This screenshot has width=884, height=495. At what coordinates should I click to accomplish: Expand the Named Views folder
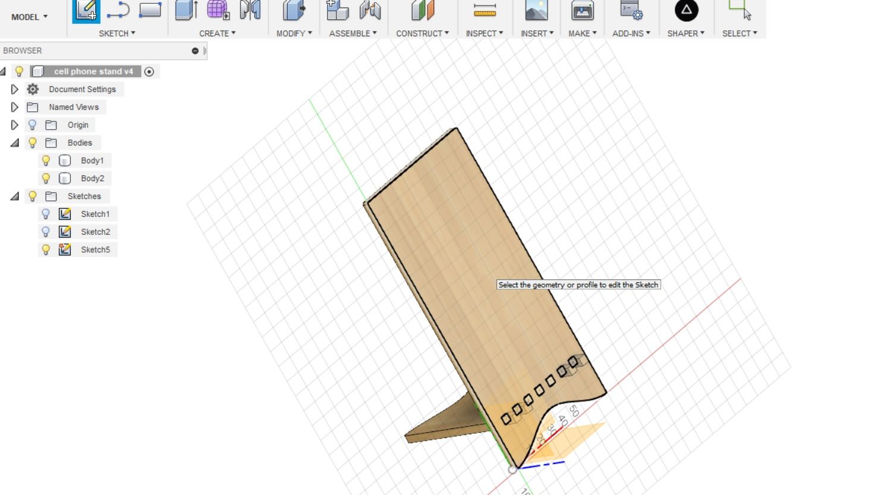coord(14,107)
